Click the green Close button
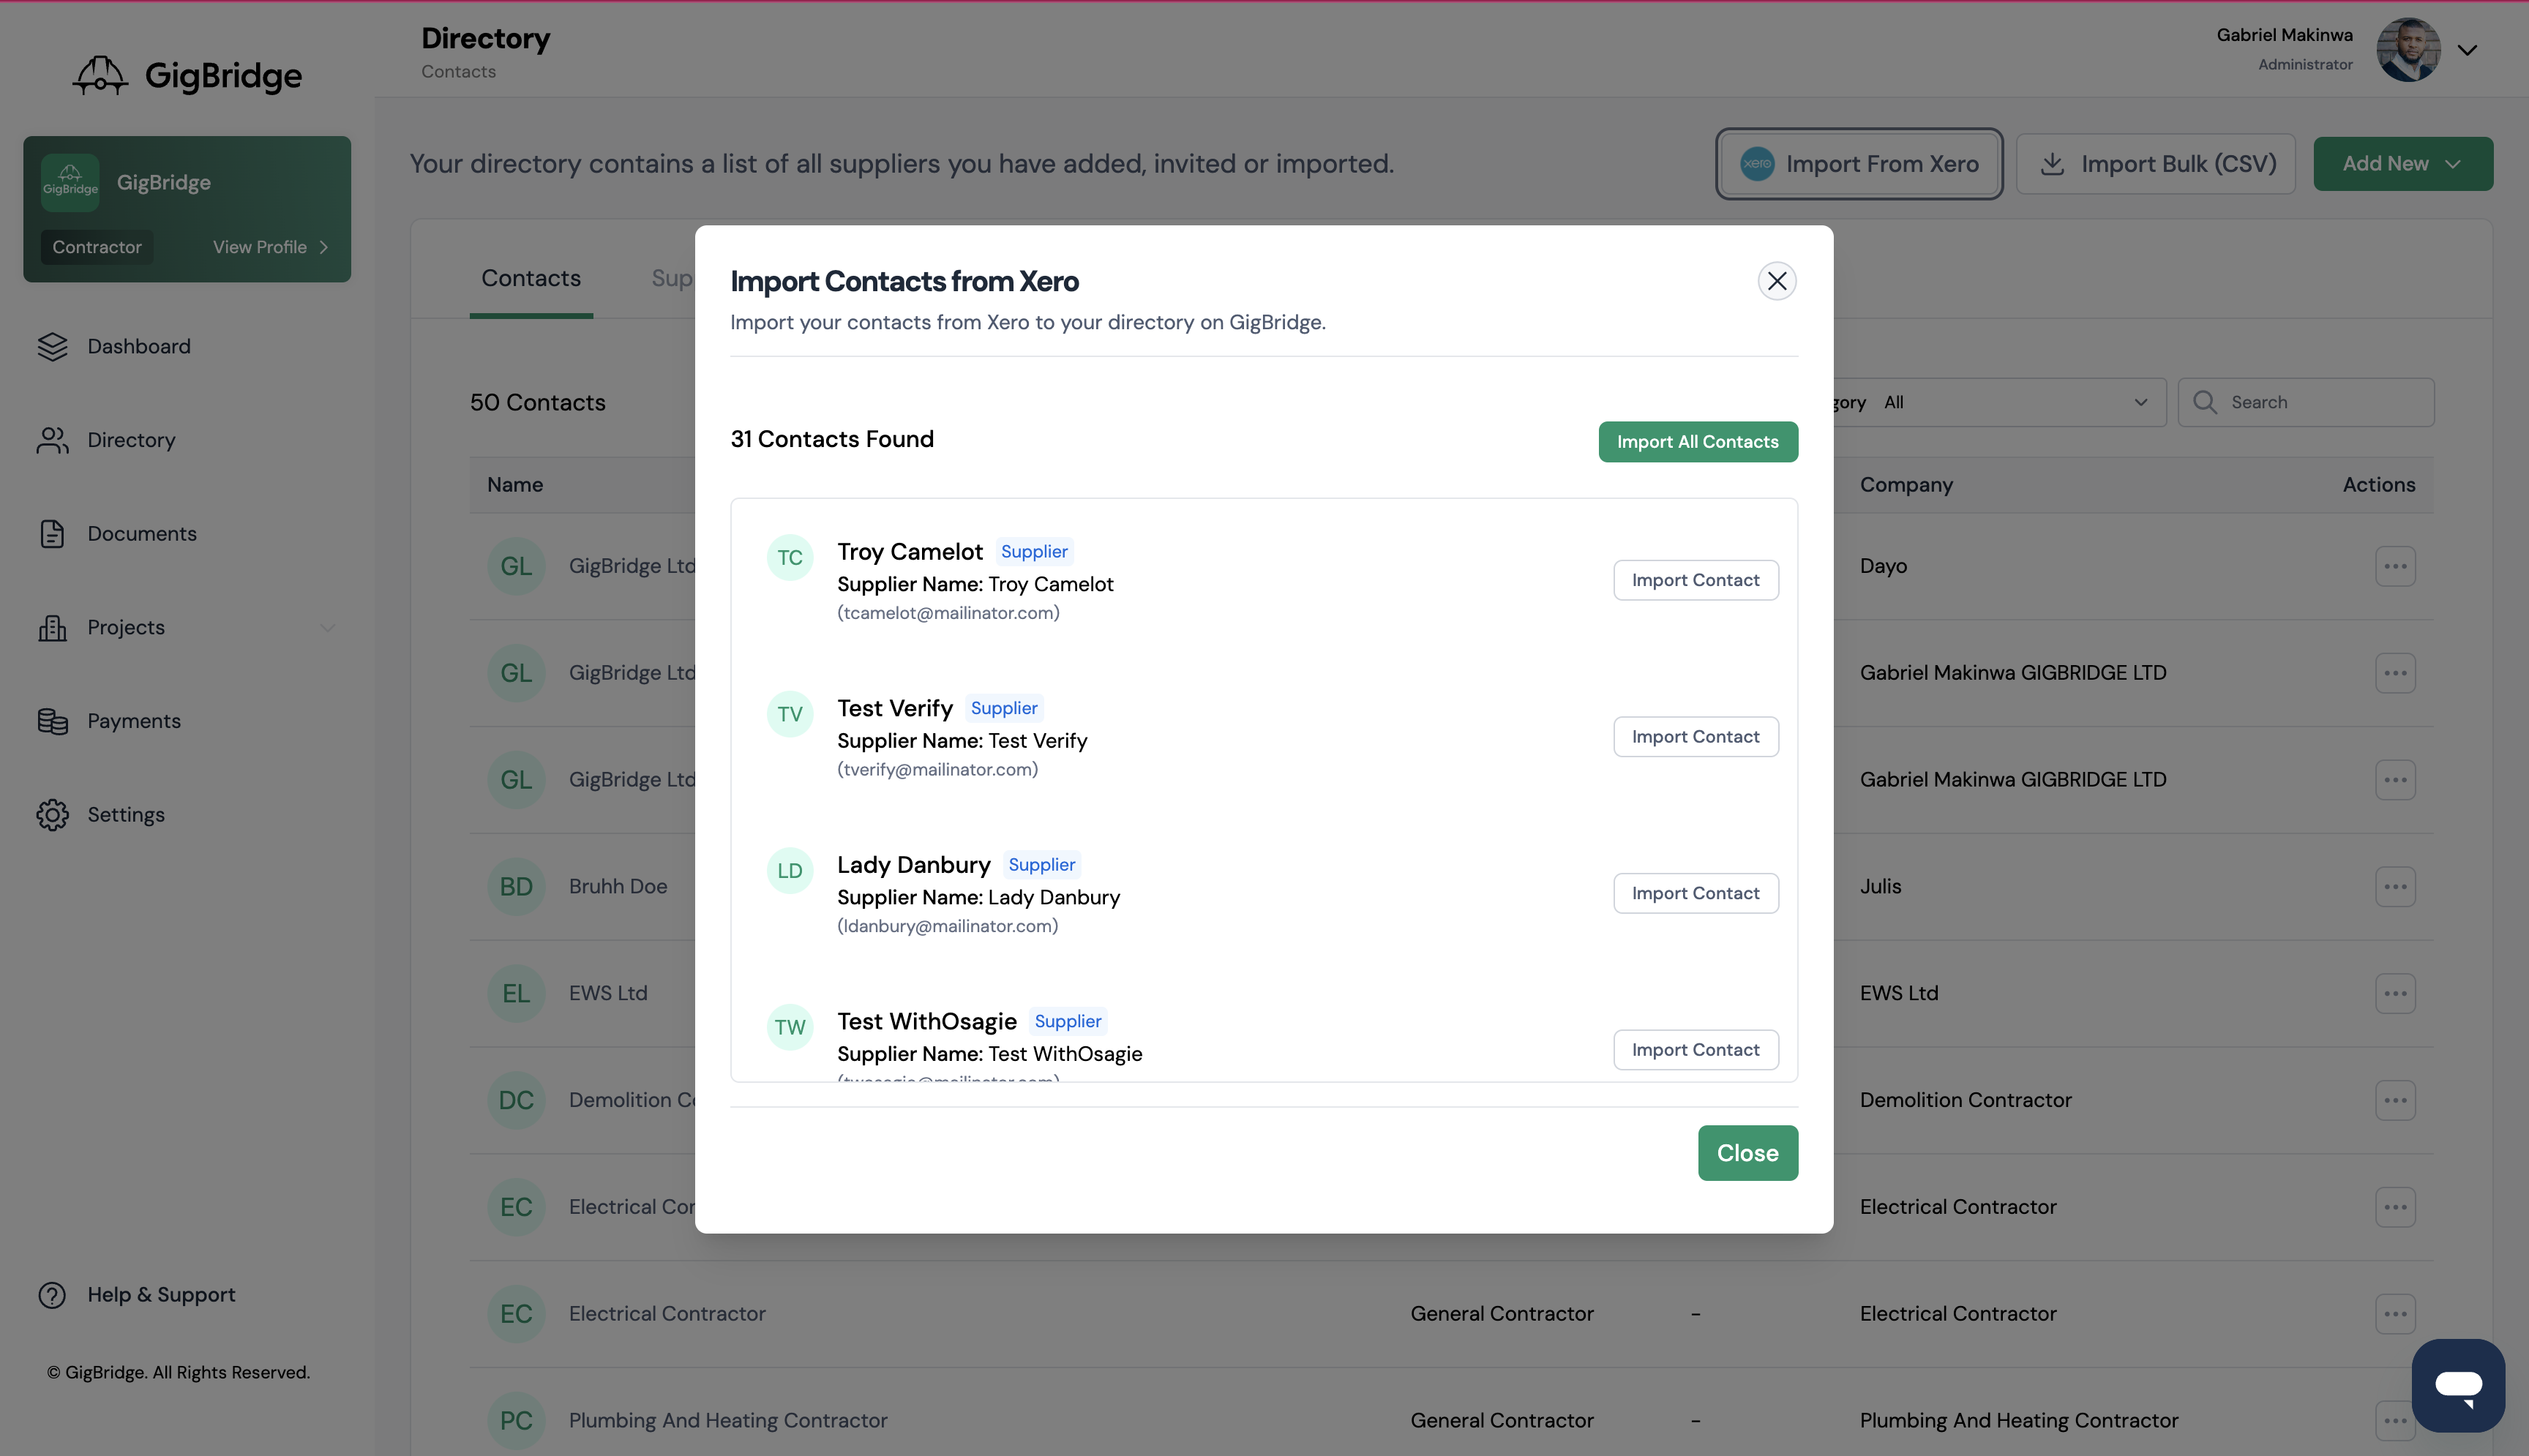This screenshot has height=1456, width=2529. point(1747,1153)
